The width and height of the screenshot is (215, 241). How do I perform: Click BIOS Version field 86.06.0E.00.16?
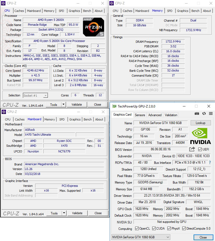click(x=161, y=149)
